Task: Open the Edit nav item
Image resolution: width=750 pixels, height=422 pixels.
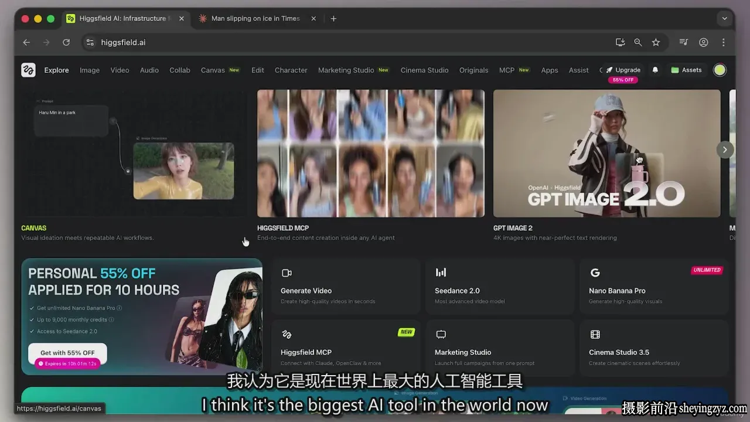Action: click(258, 70)
